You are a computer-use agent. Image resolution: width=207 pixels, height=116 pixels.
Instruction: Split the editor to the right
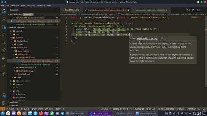point(198,10)
